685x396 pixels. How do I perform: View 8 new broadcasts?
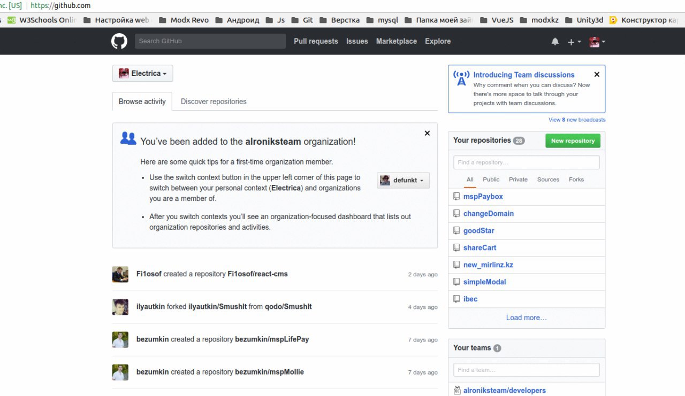[577, 120]
